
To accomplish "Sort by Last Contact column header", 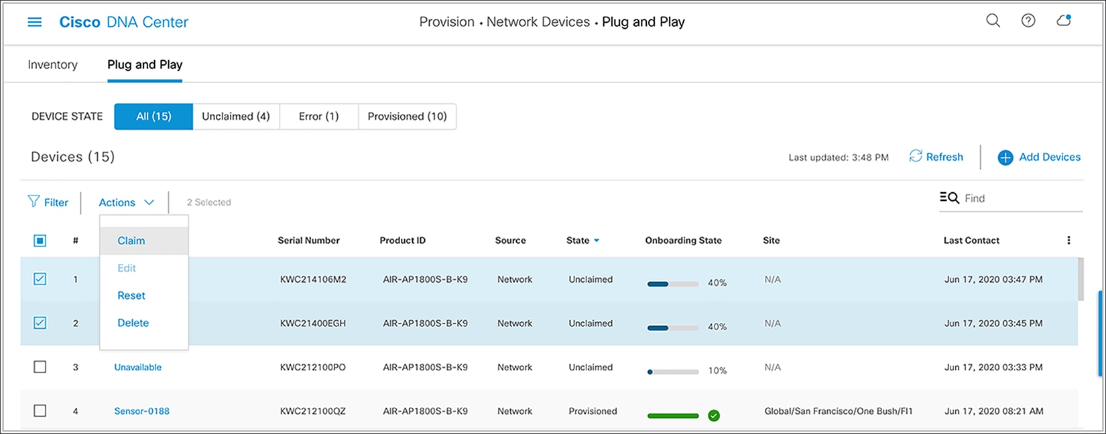I will 972,240.
